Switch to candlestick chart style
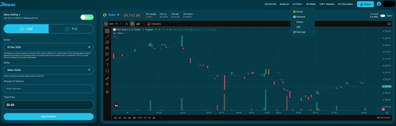 click(132, 24)
